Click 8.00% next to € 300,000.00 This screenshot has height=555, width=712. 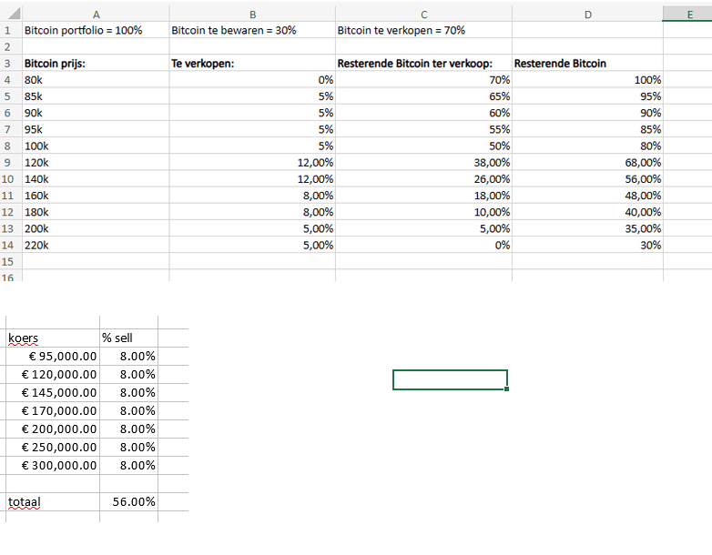pyautogui.click(x=129, y=465)
